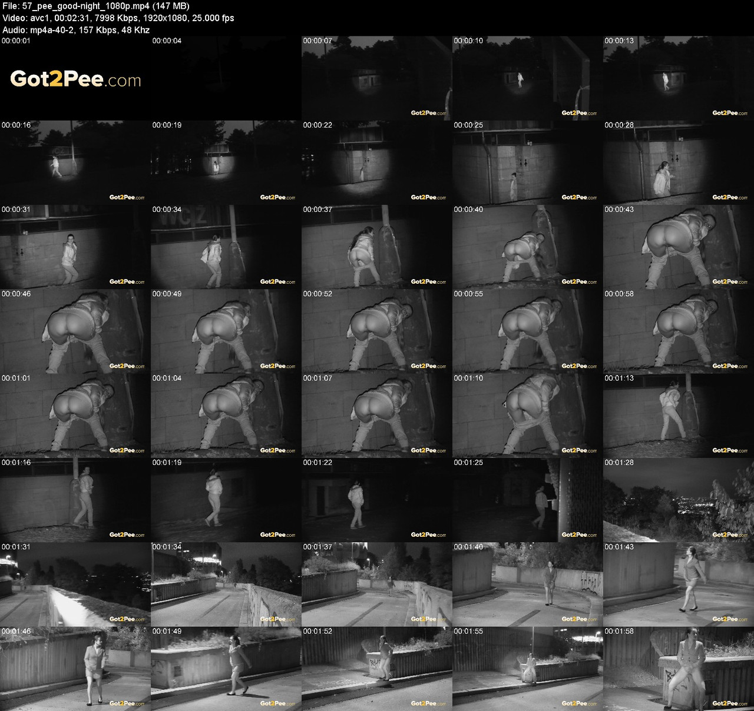Click the video codec info line
The height and width of the screenshot is (711, 754).
coord(118,18)
